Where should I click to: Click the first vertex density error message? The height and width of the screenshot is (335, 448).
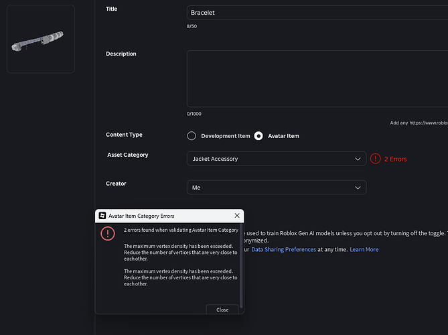181,253
